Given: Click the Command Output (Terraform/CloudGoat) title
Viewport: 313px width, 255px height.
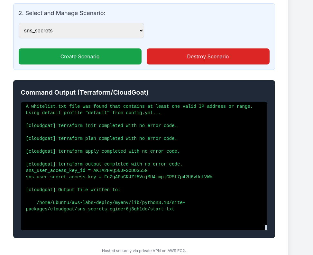Looking at the screenshot, I should 85,92.
